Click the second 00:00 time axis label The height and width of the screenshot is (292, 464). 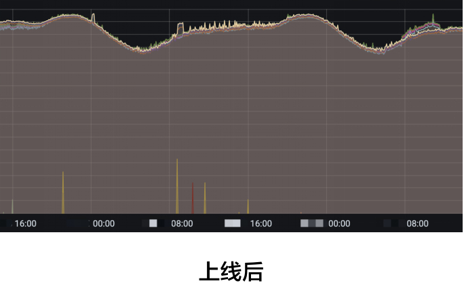pos(339,223)
